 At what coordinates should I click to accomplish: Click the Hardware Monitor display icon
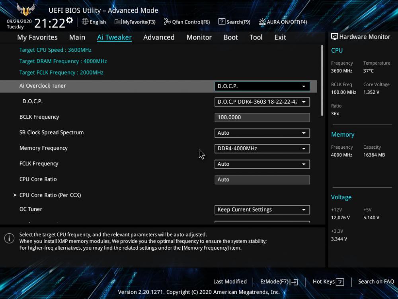click(335, 37)
